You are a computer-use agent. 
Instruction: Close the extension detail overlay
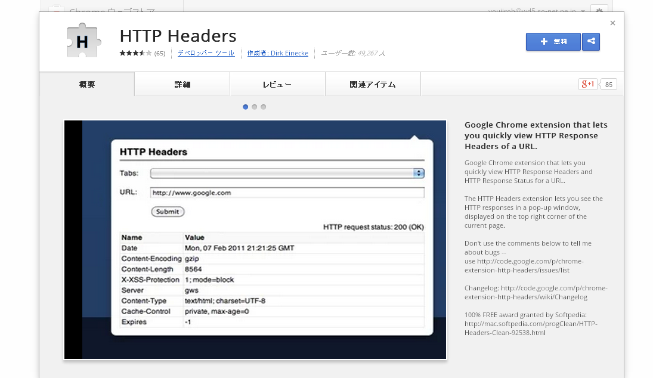(x=612, y=23)
